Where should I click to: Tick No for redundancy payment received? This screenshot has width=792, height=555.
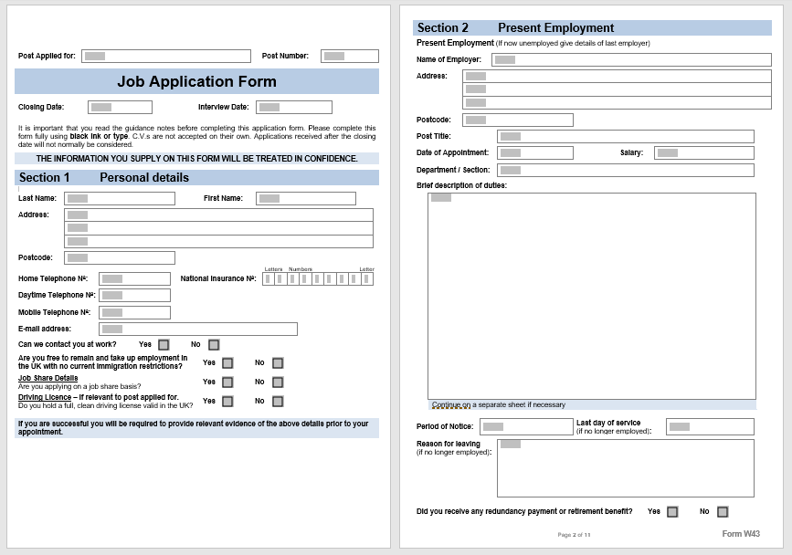723,512
